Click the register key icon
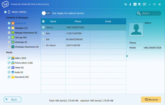This screenshot has width=165, height=105. click(x=130, y=4)
